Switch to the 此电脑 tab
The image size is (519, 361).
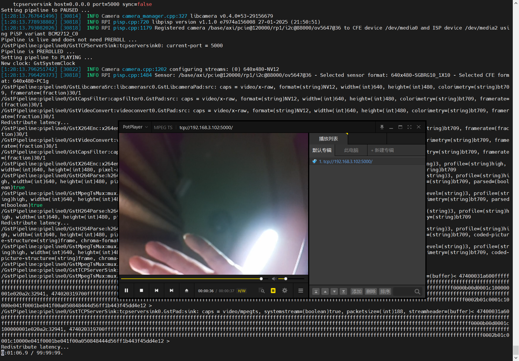coord(351,150)
